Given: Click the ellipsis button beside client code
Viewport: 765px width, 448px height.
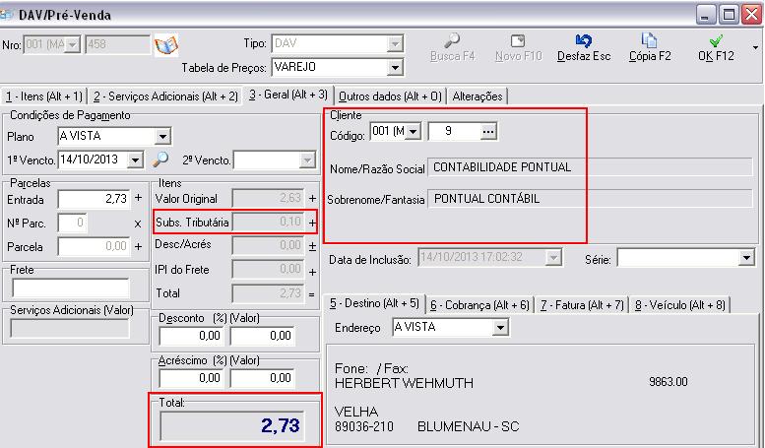Looking at the screenshot, I should 486,132.
